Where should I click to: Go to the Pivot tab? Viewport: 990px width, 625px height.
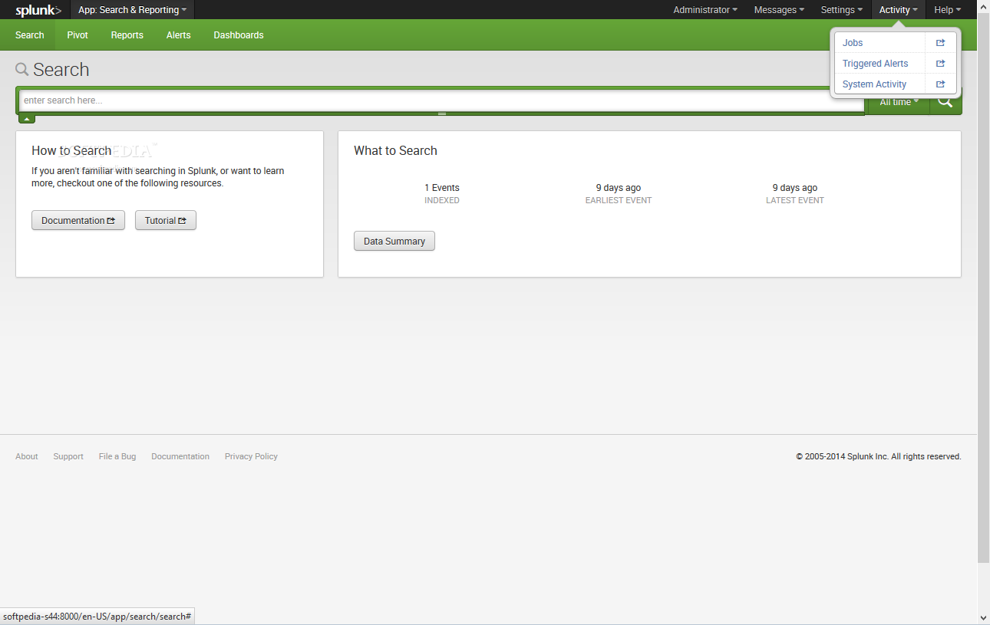[x=78, y=35]
